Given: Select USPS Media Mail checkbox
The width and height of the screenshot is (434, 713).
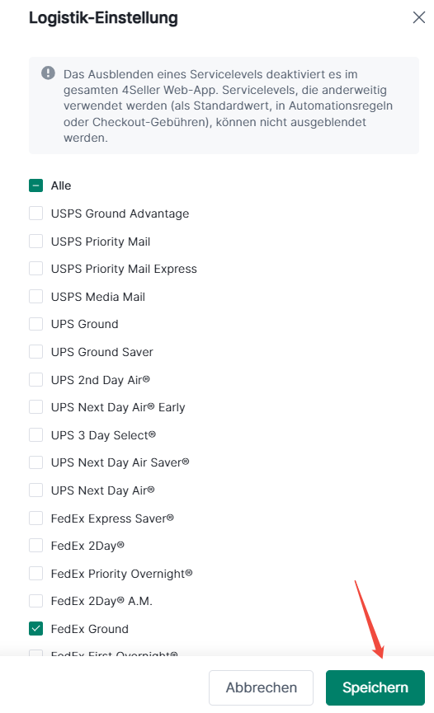Looking at the screenshot, I should [x=36, y=297].
